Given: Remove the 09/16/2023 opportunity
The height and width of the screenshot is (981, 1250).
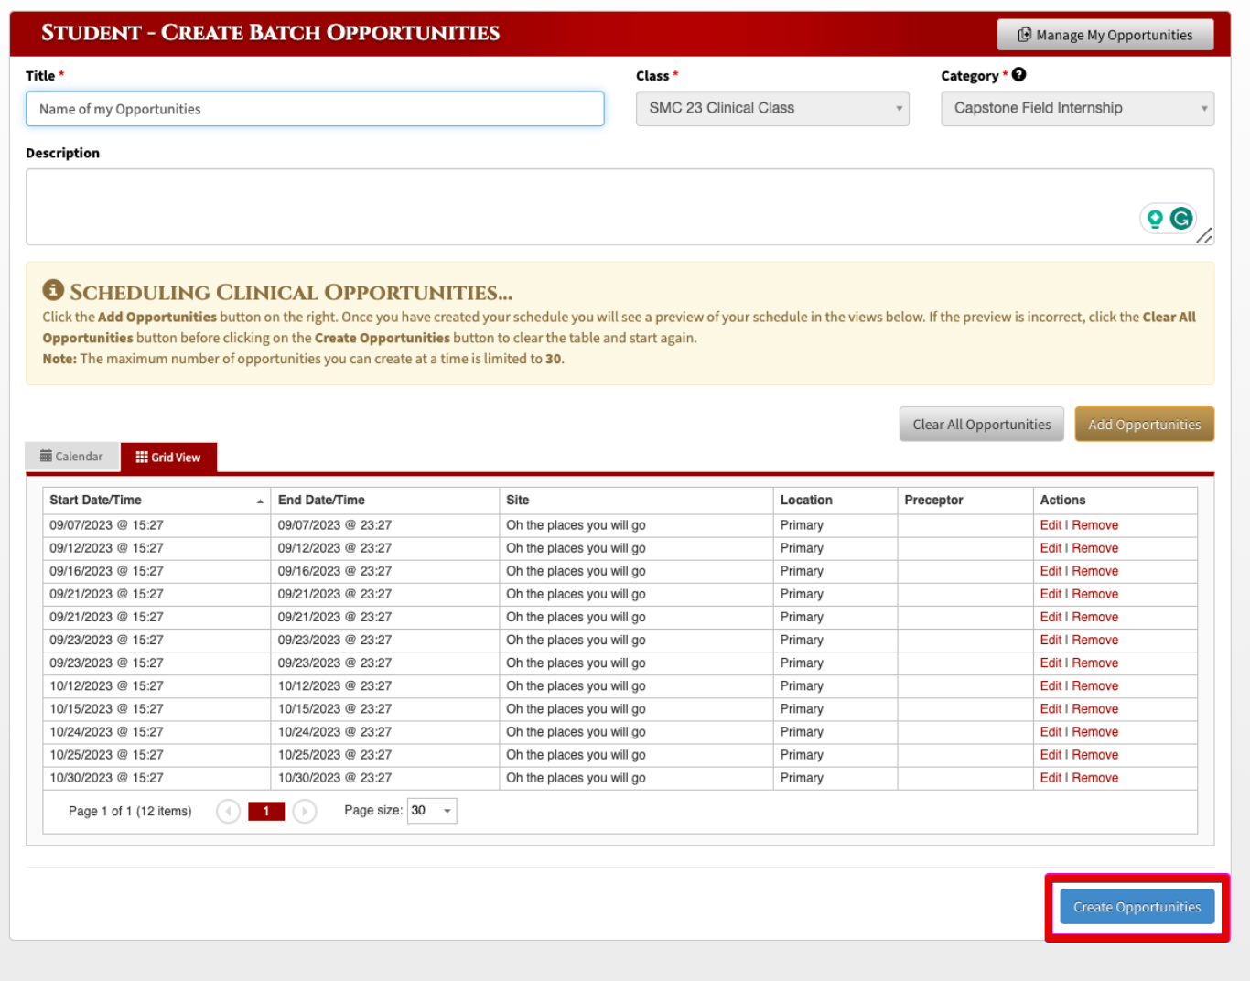Looking at the screenshot, I should (1094, 571).
